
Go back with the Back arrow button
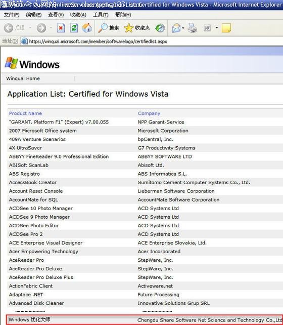pyautogui.click(x=9, y=28)
